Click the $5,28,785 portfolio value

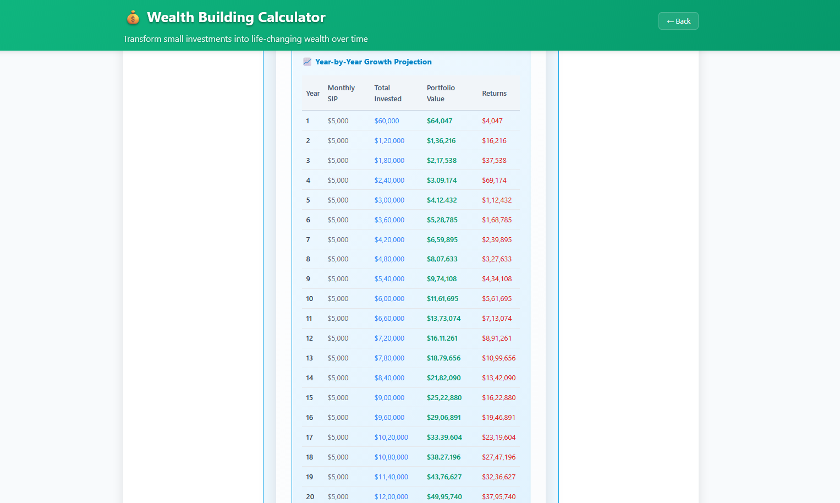point(442,220)
